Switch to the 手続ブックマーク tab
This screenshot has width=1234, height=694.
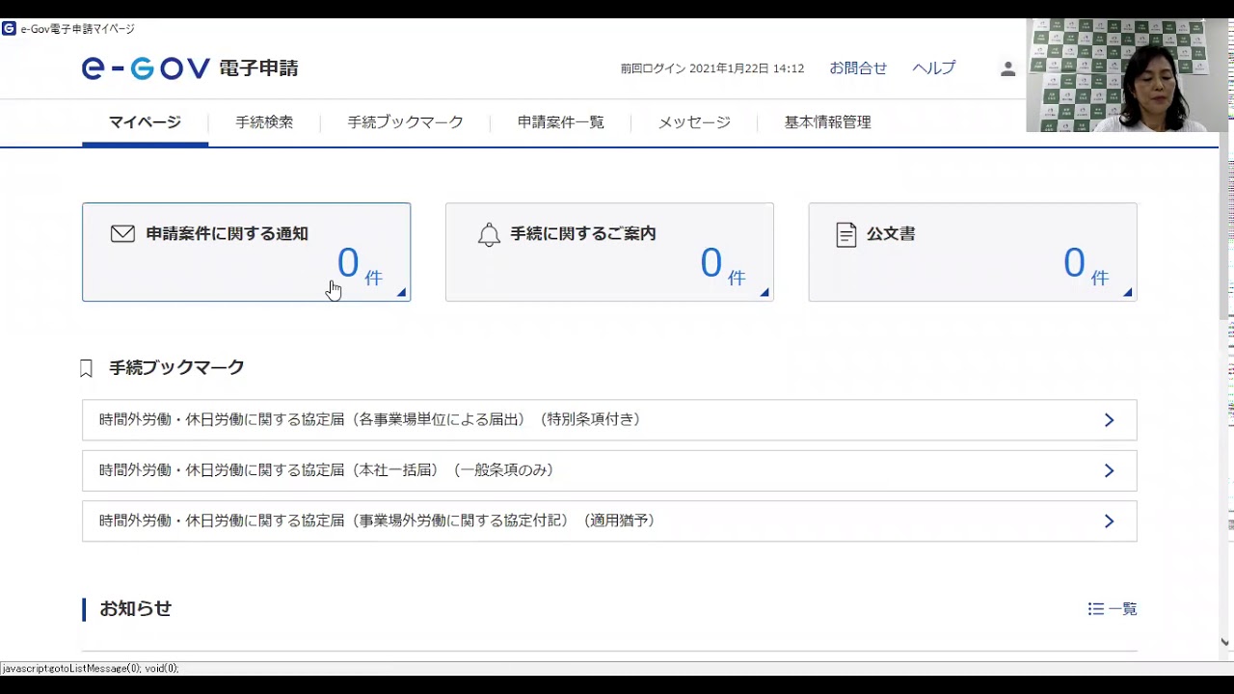[405, 122]
